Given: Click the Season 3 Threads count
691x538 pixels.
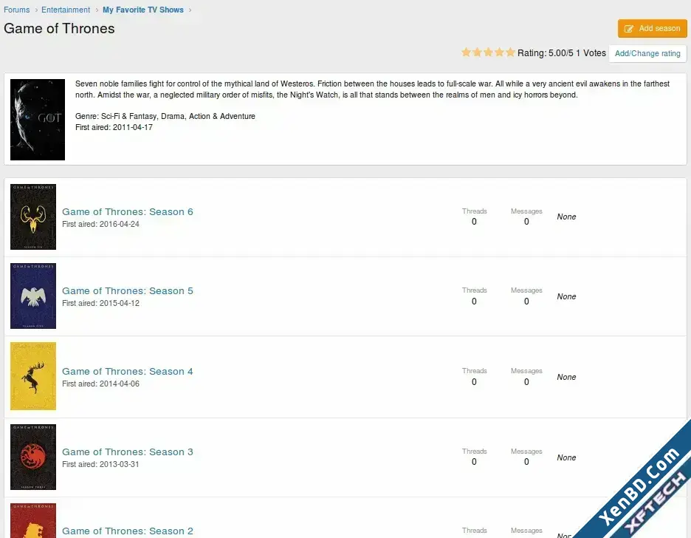Looking at the screenshot, I should tap(474, 462).
